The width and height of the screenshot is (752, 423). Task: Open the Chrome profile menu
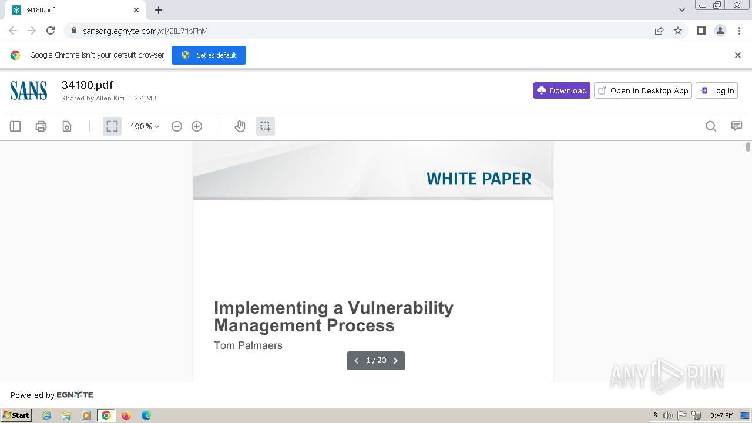720,31
